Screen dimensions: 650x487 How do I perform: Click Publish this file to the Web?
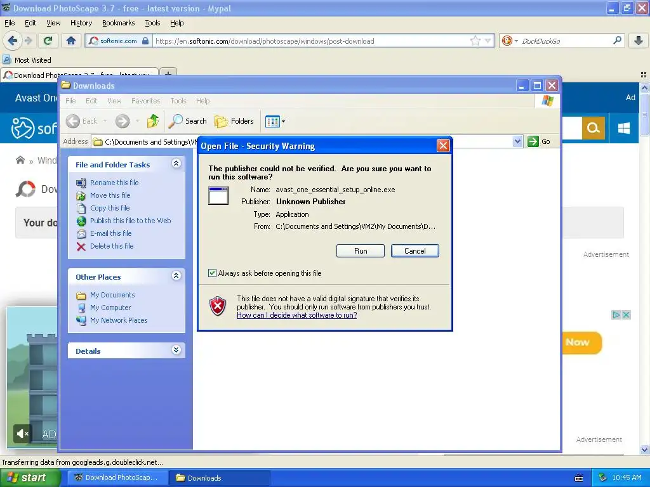point(131,221)
